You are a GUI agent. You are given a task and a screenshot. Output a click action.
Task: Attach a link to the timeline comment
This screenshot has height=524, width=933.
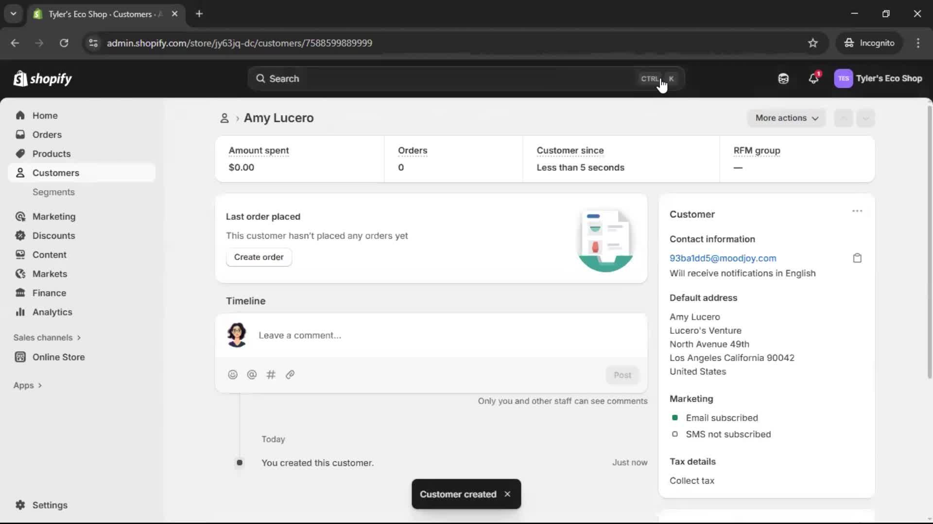(x=290, y=375)
